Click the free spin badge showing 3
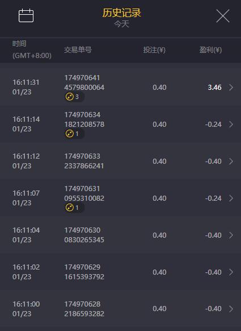 (x=74, y=97)
